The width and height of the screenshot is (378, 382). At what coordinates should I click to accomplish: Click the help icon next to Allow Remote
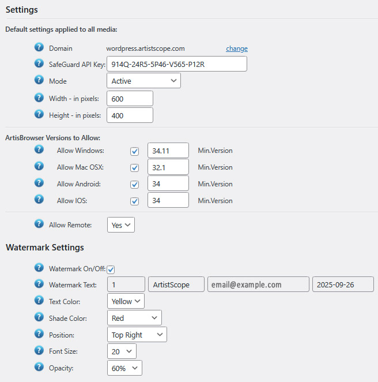coord(39,223)
